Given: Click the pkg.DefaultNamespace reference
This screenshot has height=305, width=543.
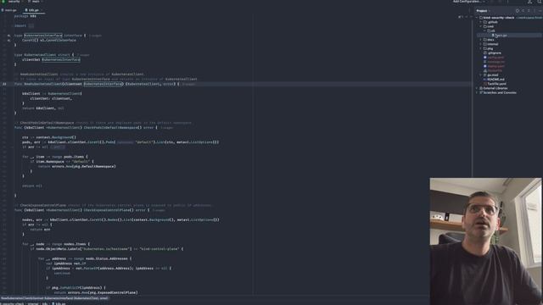Looking at the screenshot, I should (94, 166).
